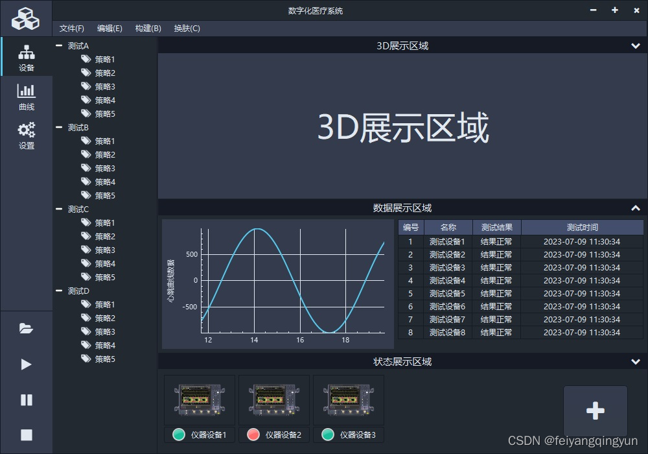Open the 文件(F) menu
The width and height of the screenshot is (648, 454).
point(71,28)
